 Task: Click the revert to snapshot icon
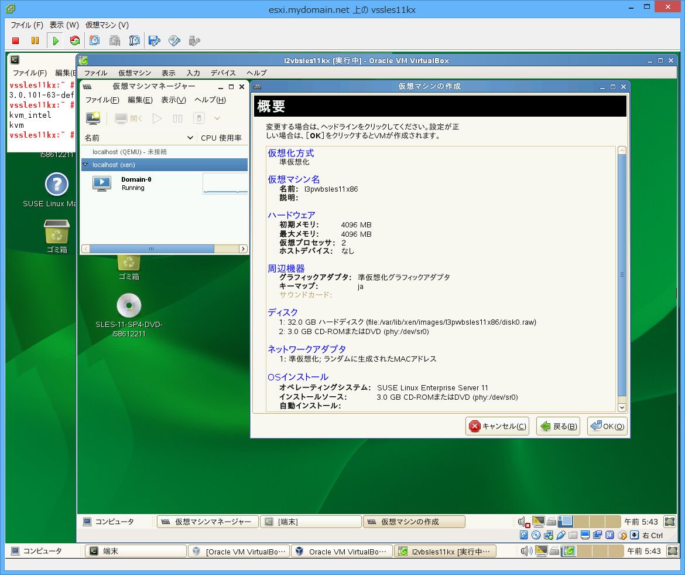114,40
